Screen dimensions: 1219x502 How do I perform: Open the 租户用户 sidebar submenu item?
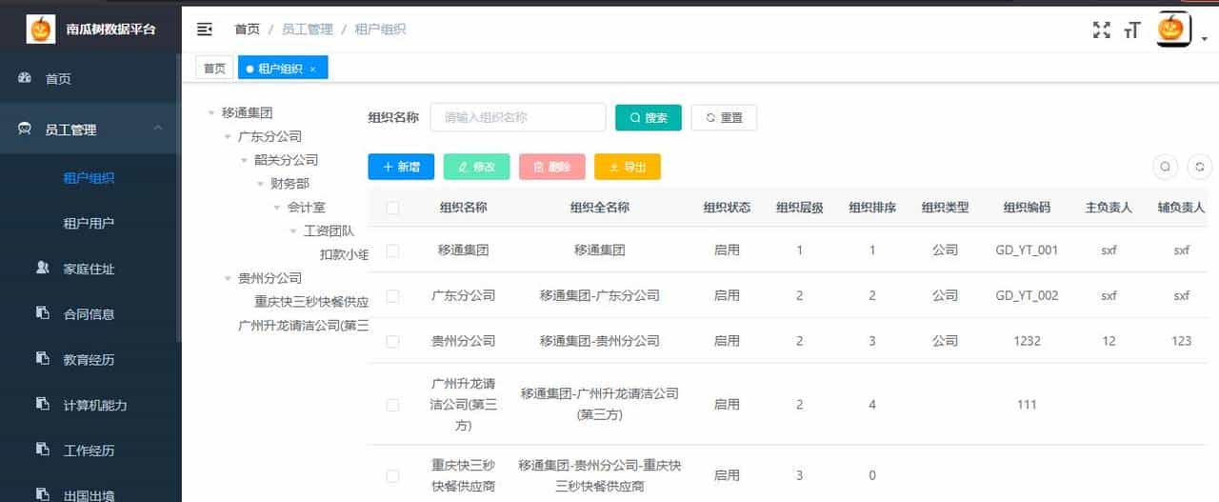90,224
